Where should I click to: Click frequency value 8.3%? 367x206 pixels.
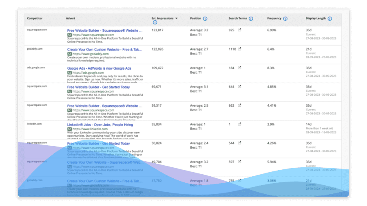(x=271, y=68)
